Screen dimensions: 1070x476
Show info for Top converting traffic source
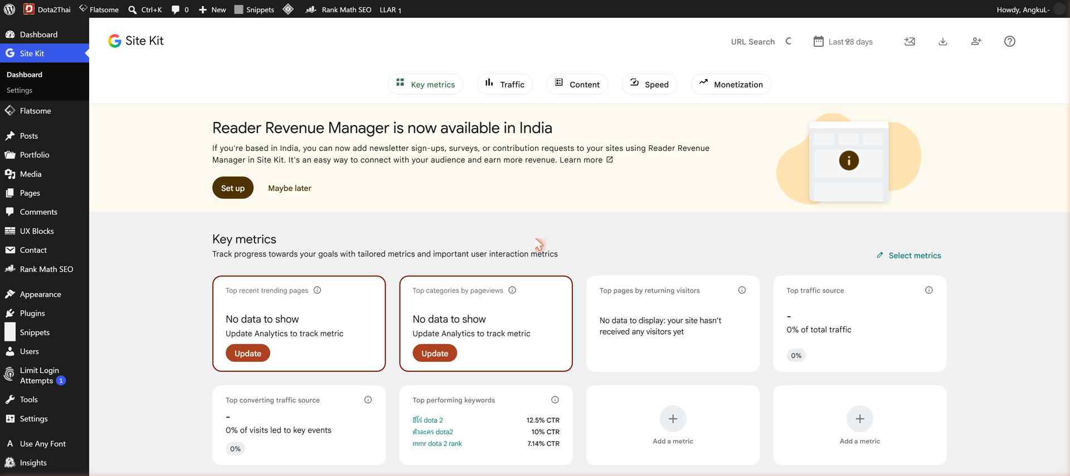point(368,400)
